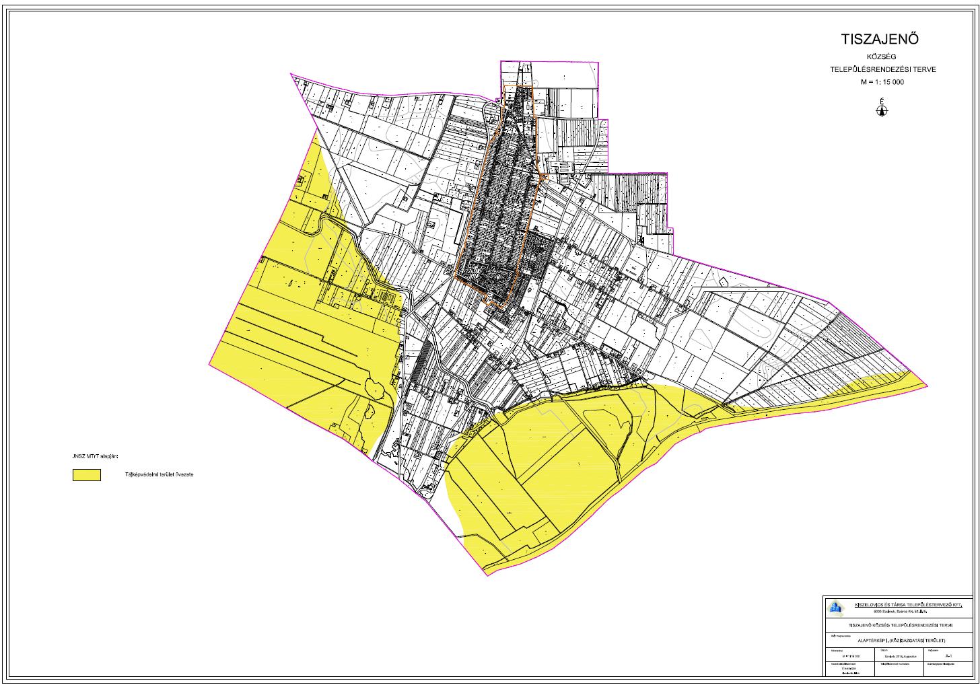Click TISZAJENŐ KÖZSÉG plan title in title block
This screenshot has height=687, width=980.
(x=898, y=626)
